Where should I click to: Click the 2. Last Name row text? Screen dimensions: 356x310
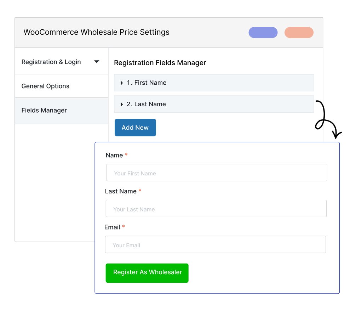(146, 104)
